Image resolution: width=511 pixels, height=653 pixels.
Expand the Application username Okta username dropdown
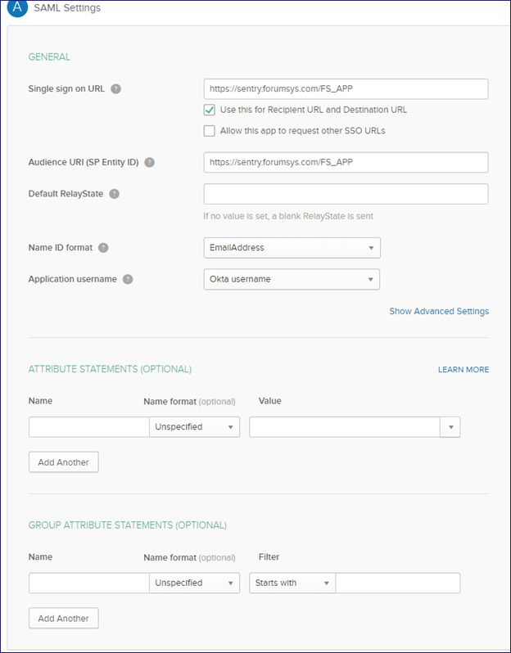click(x=292, y=279)
